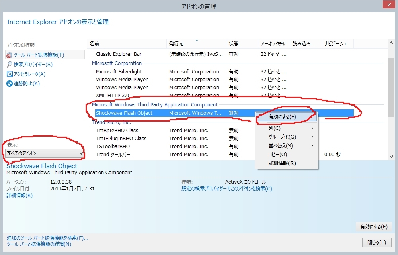Click version value 12.0.0.38
The image size is (398, 255).
[61, 182]
